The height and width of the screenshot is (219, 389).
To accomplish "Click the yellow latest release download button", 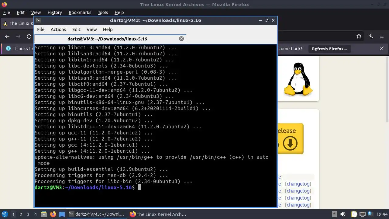I will 290,139.
